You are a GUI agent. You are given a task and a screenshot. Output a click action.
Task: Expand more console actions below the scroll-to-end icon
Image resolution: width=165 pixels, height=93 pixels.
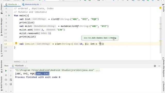tap(11, 91)
